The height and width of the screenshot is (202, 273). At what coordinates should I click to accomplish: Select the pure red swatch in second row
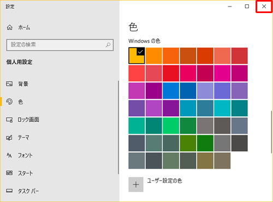point(171,73)
